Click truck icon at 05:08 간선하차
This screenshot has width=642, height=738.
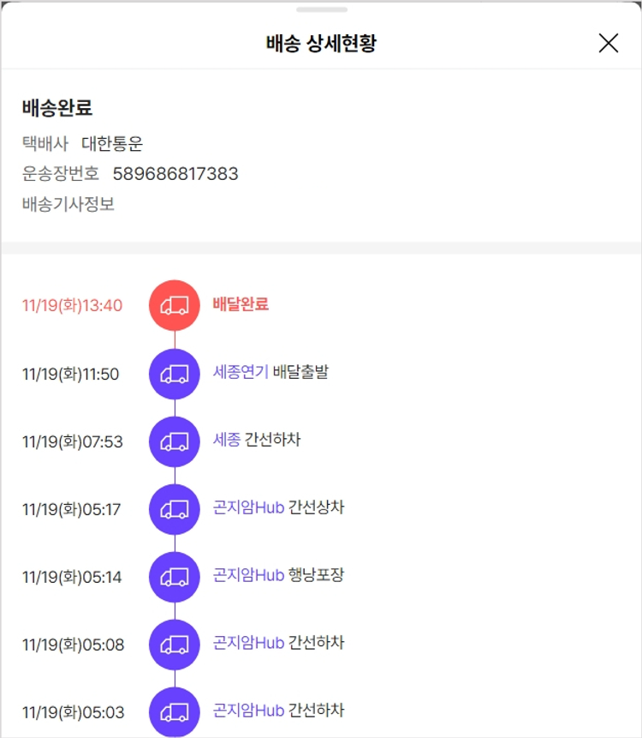tap(175, 645)
